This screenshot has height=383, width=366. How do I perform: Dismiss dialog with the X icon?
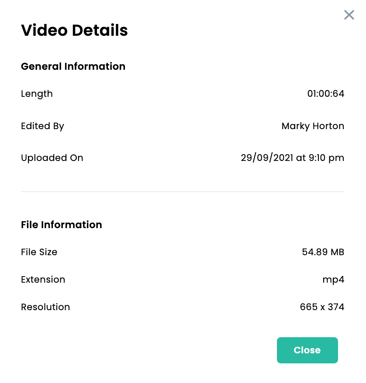tap(349, 15)
